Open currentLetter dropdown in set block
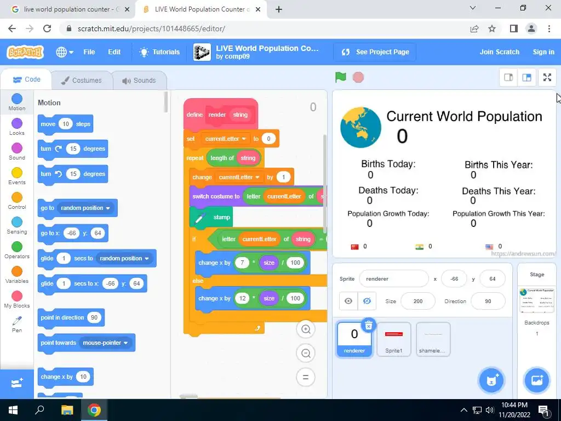The height and width of the screenshot is (421, 561). [225, 139]
